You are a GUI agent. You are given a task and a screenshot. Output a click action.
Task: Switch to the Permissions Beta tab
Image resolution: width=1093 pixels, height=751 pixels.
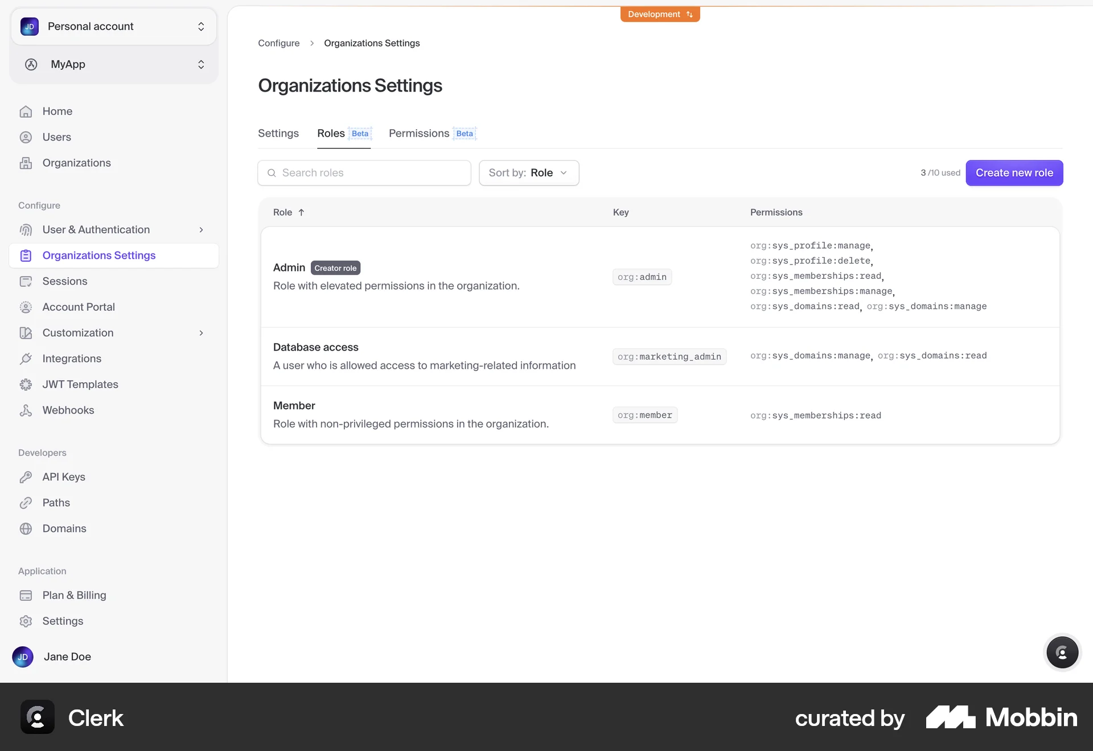pos(431,133)
